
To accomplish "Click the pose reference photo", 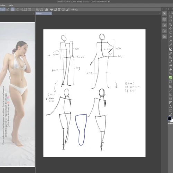I will (17, 94).
